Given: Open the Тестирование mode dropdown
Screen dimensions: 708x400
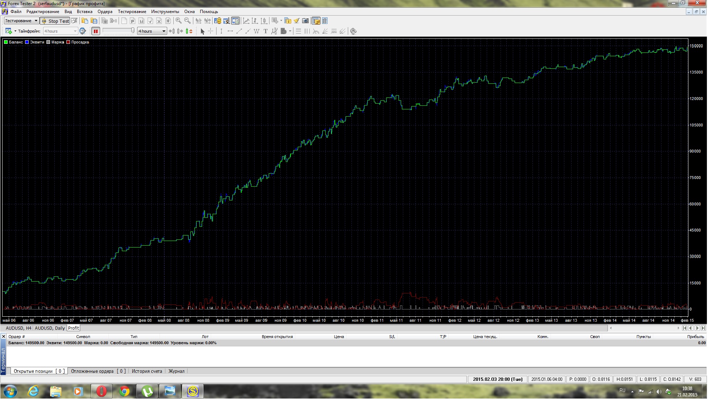Looking at the screenshot, I should point(21,21).
